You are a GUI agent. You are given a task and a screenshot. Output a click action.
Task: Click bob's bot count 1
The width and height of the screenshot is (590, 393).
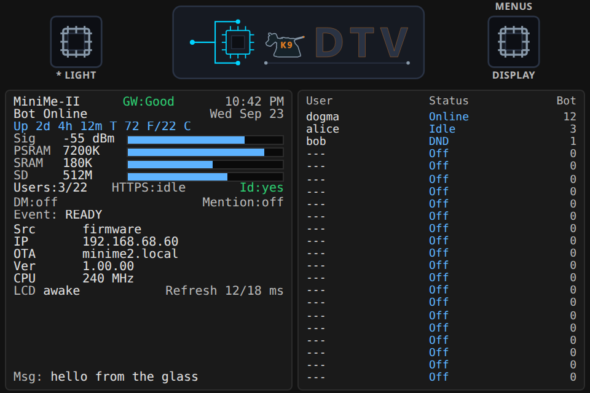click(x=573, y=141)
